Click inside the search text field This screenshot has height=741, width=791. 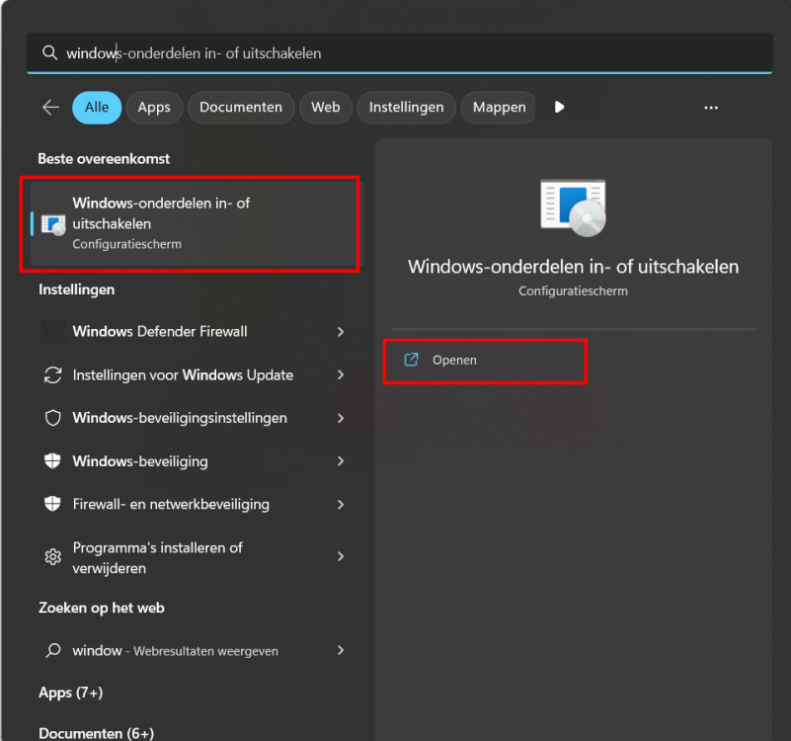click(399, 53)
